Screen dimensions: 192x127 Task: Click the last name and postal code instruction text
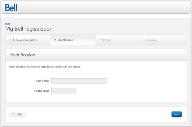point(45,67)
